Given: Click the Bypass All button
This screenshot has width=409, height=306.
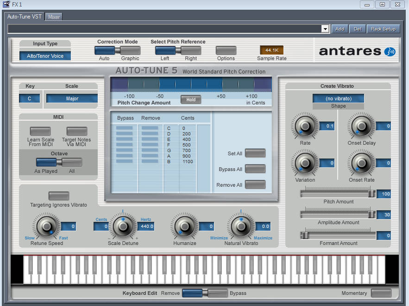Looking at the screenshot, I should (255, 169).
